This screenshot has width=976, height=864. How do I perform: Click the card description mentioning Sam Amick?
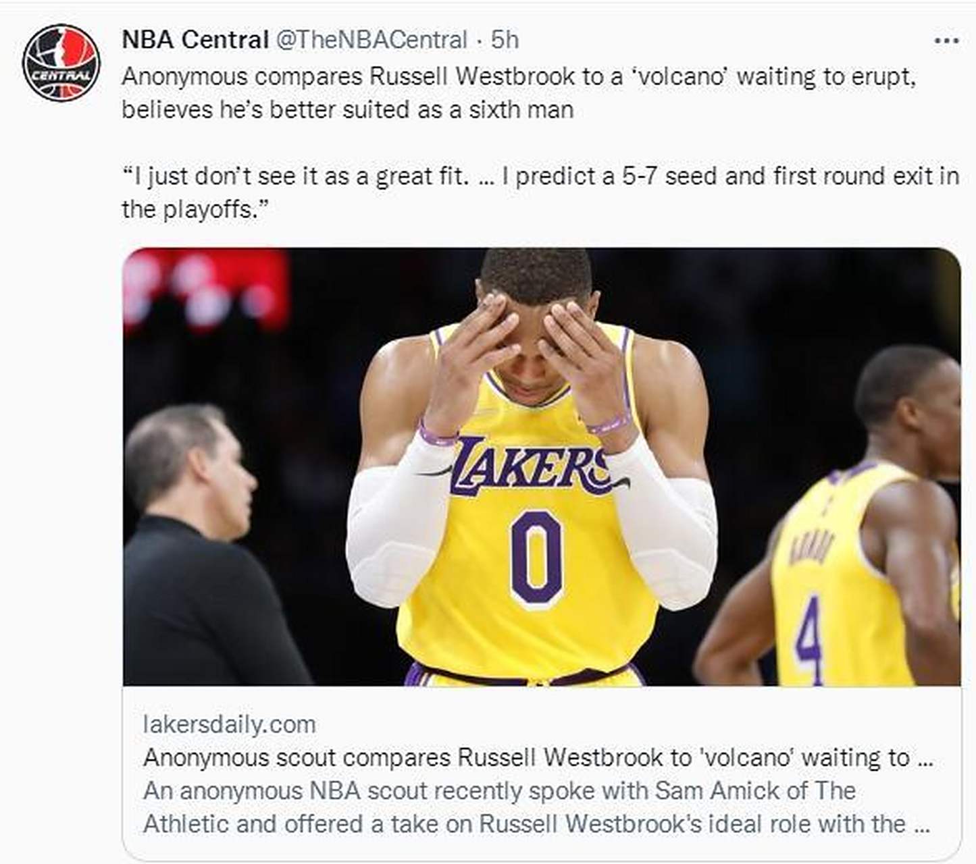[499, 790]
